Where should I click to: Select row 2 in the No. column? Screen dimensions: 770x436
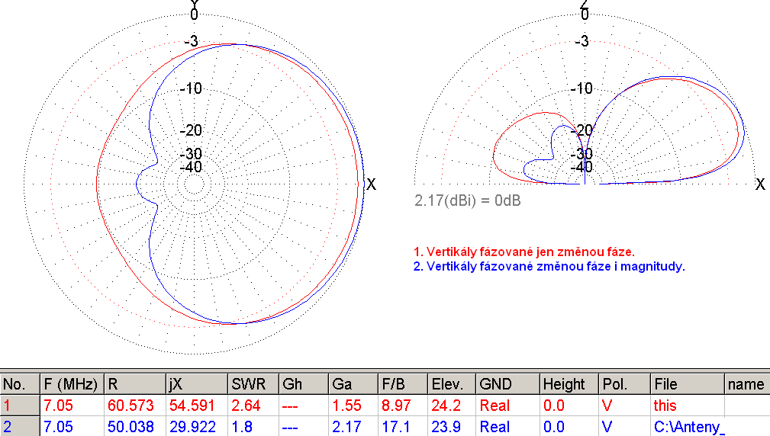(19, 427)
